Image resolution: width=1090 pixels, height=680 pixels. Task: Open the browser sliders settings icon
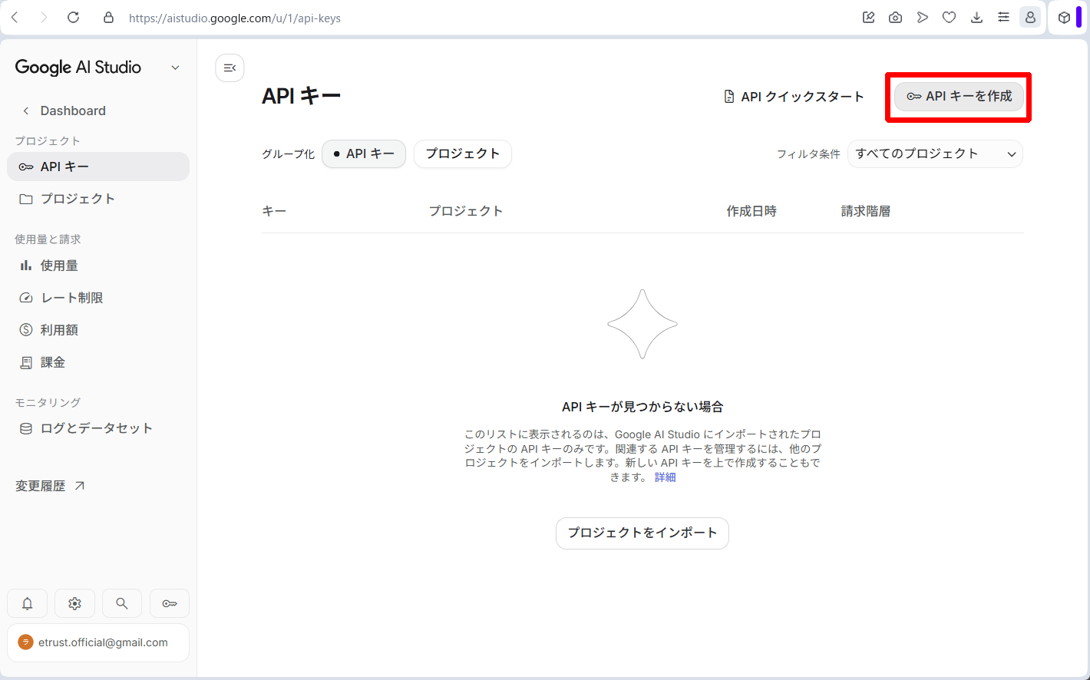1003,17
